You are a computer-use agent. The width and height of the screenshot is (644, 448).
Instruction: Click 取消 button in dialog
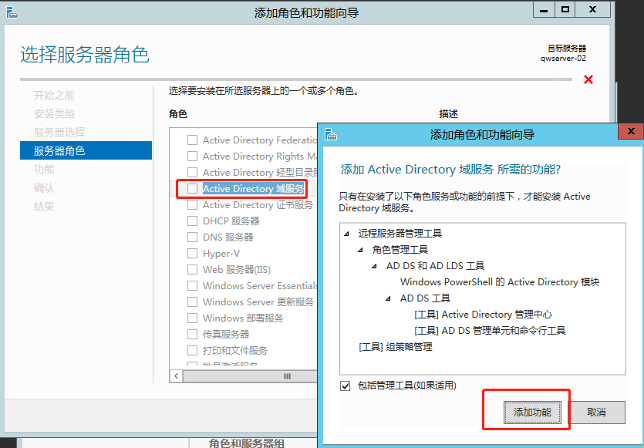pyautogui.click(x=596, y=413)
